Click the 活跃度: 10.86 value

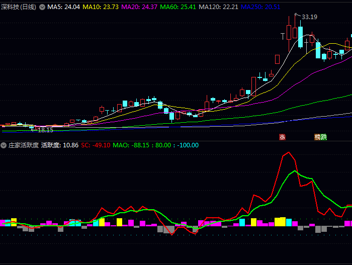coord(60,145)
